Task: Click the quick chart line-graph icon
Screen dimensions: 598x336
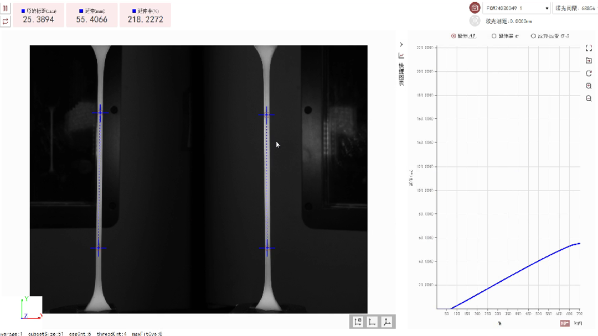Action: click(x=401, y=56)
